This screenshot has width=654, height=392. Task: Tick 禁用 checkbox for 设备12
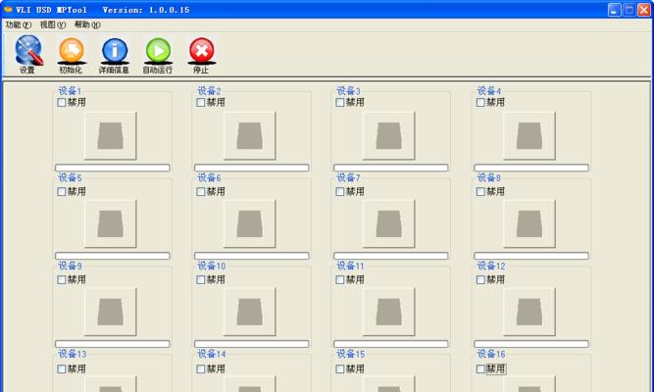pos(480,279)
